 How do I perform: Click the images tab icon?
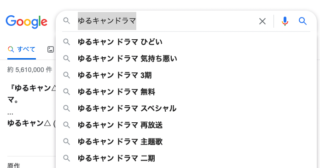(51, 49)
